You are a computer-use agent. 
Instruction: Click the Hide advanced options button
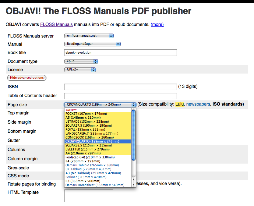[x=27, y=78]
